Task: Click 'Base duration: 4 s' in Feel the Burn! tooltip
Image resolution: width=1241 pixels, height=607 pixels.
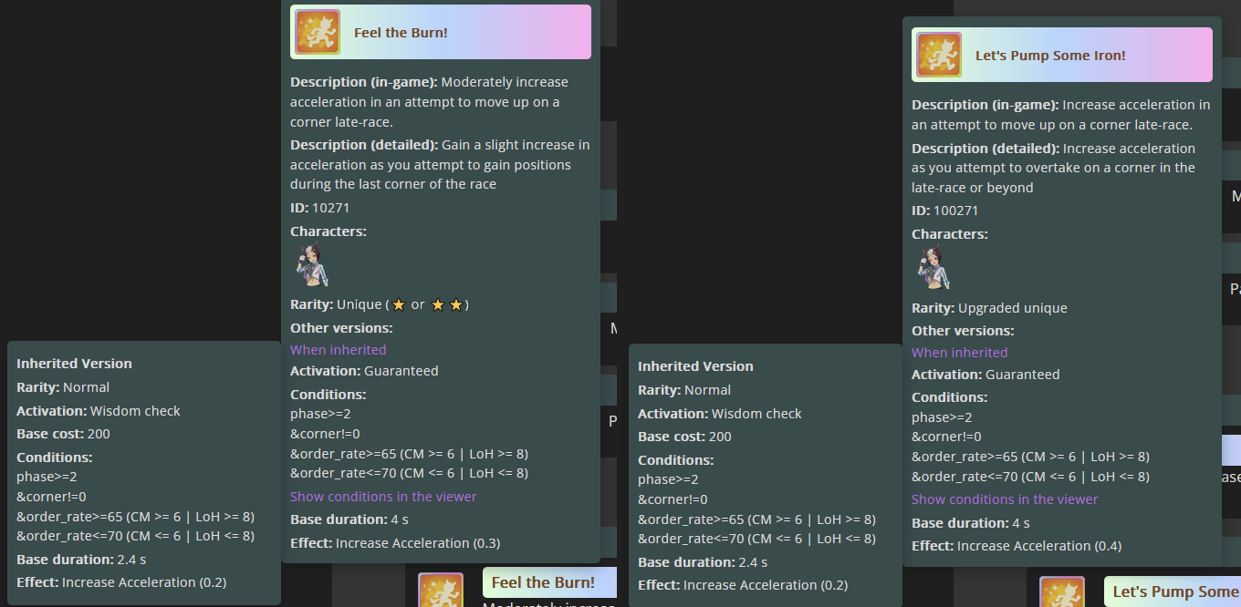Action: coord(349,520)
